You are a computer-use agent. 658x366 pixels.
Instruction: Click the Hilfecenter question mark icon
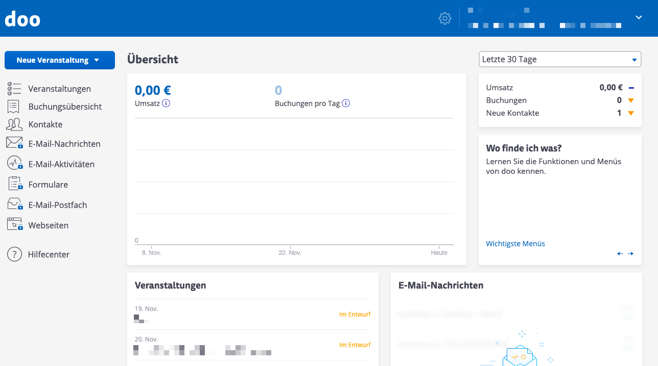[14, 254]
